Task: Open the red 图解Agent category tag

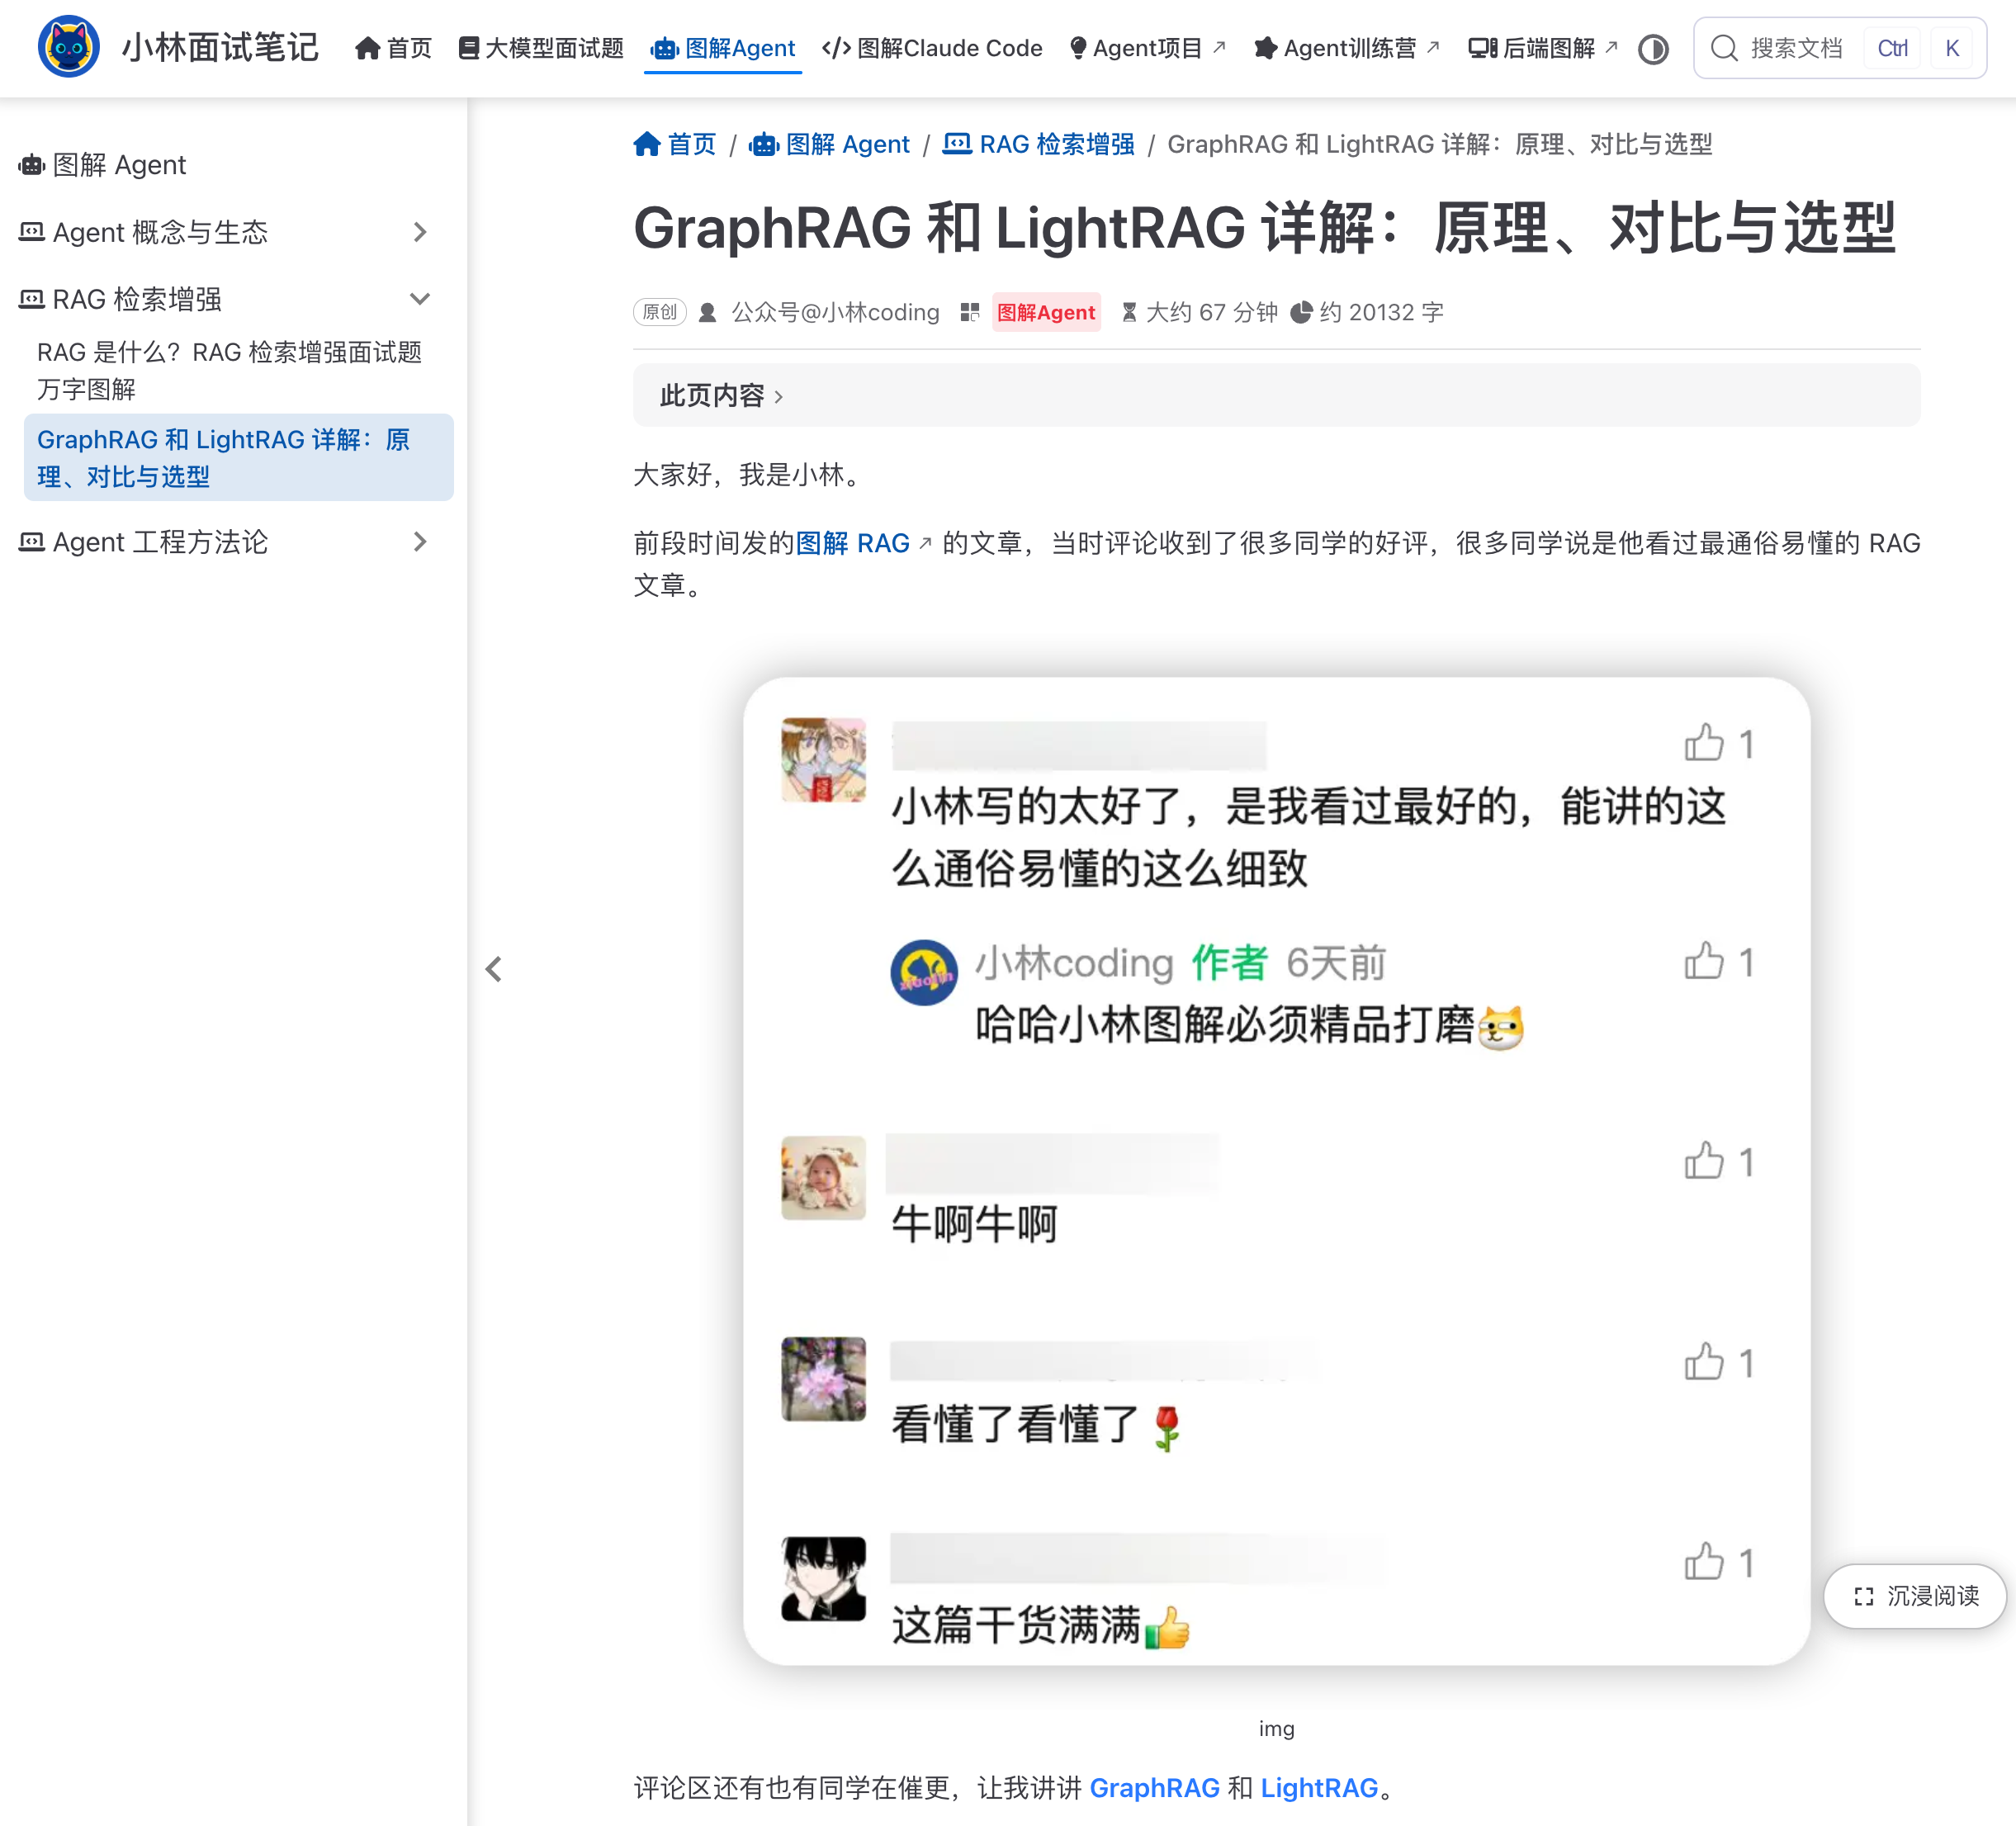Action: point(1046,312)
